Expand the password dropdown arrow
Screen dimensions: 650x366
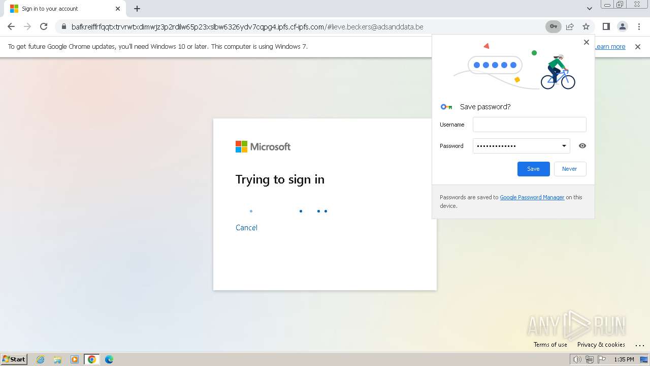click(x=564, y=146)
